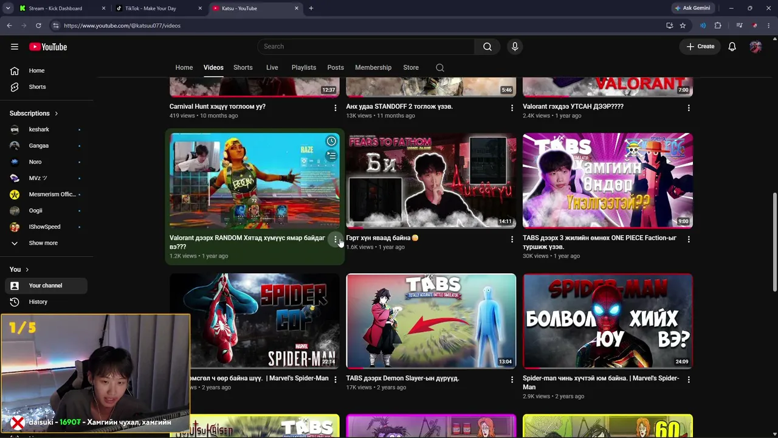Open the Store channel tab
This screenshot has width=778, height=438.
pos(411,68)
